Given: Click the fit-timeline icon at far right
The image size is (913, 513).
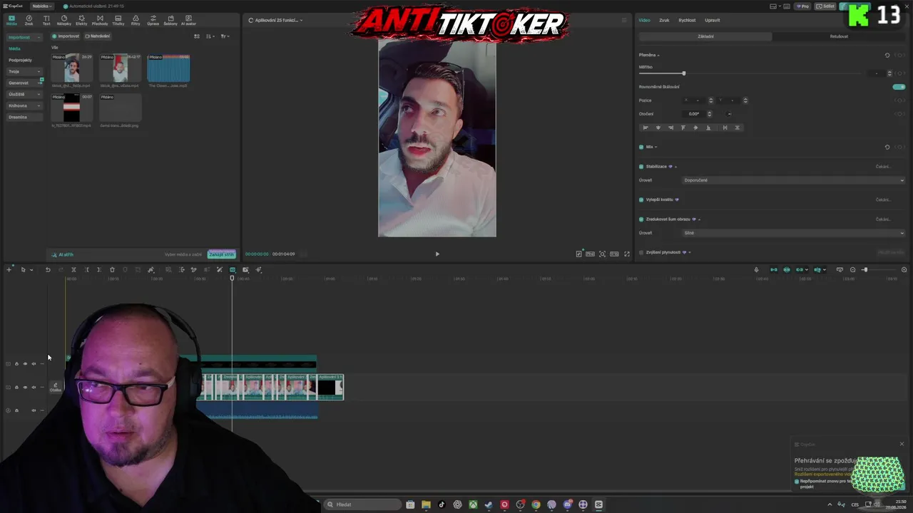Looking at the screenshot, I should tap(904, 270).
